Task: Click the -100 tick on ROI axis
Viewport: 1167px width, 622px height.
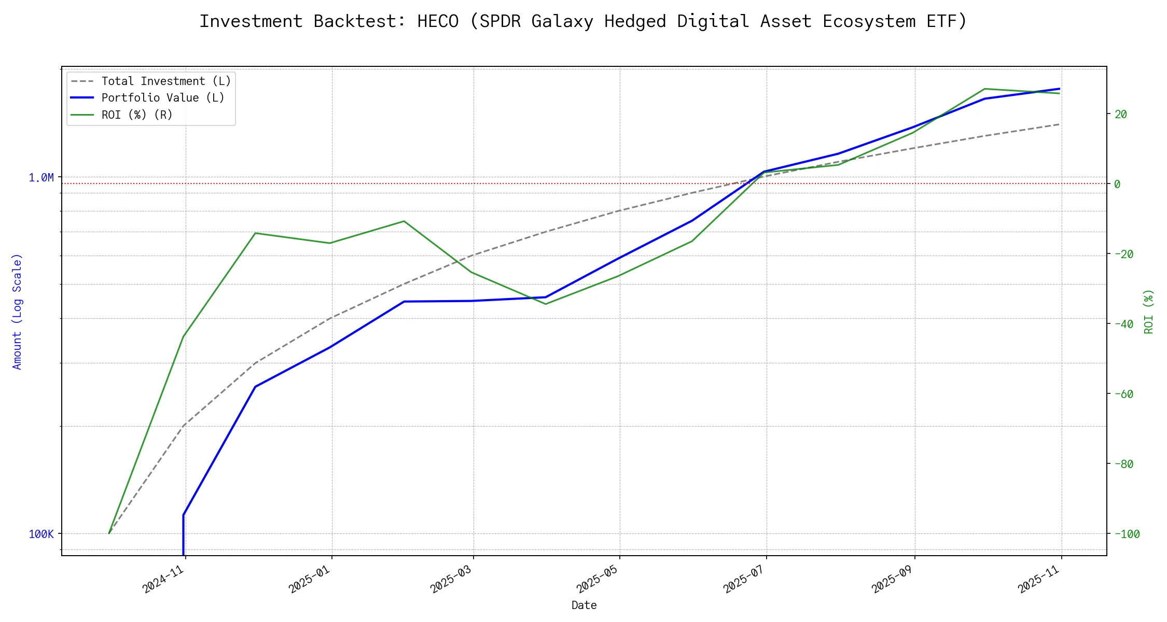Action: click(x=1127, y=534)
